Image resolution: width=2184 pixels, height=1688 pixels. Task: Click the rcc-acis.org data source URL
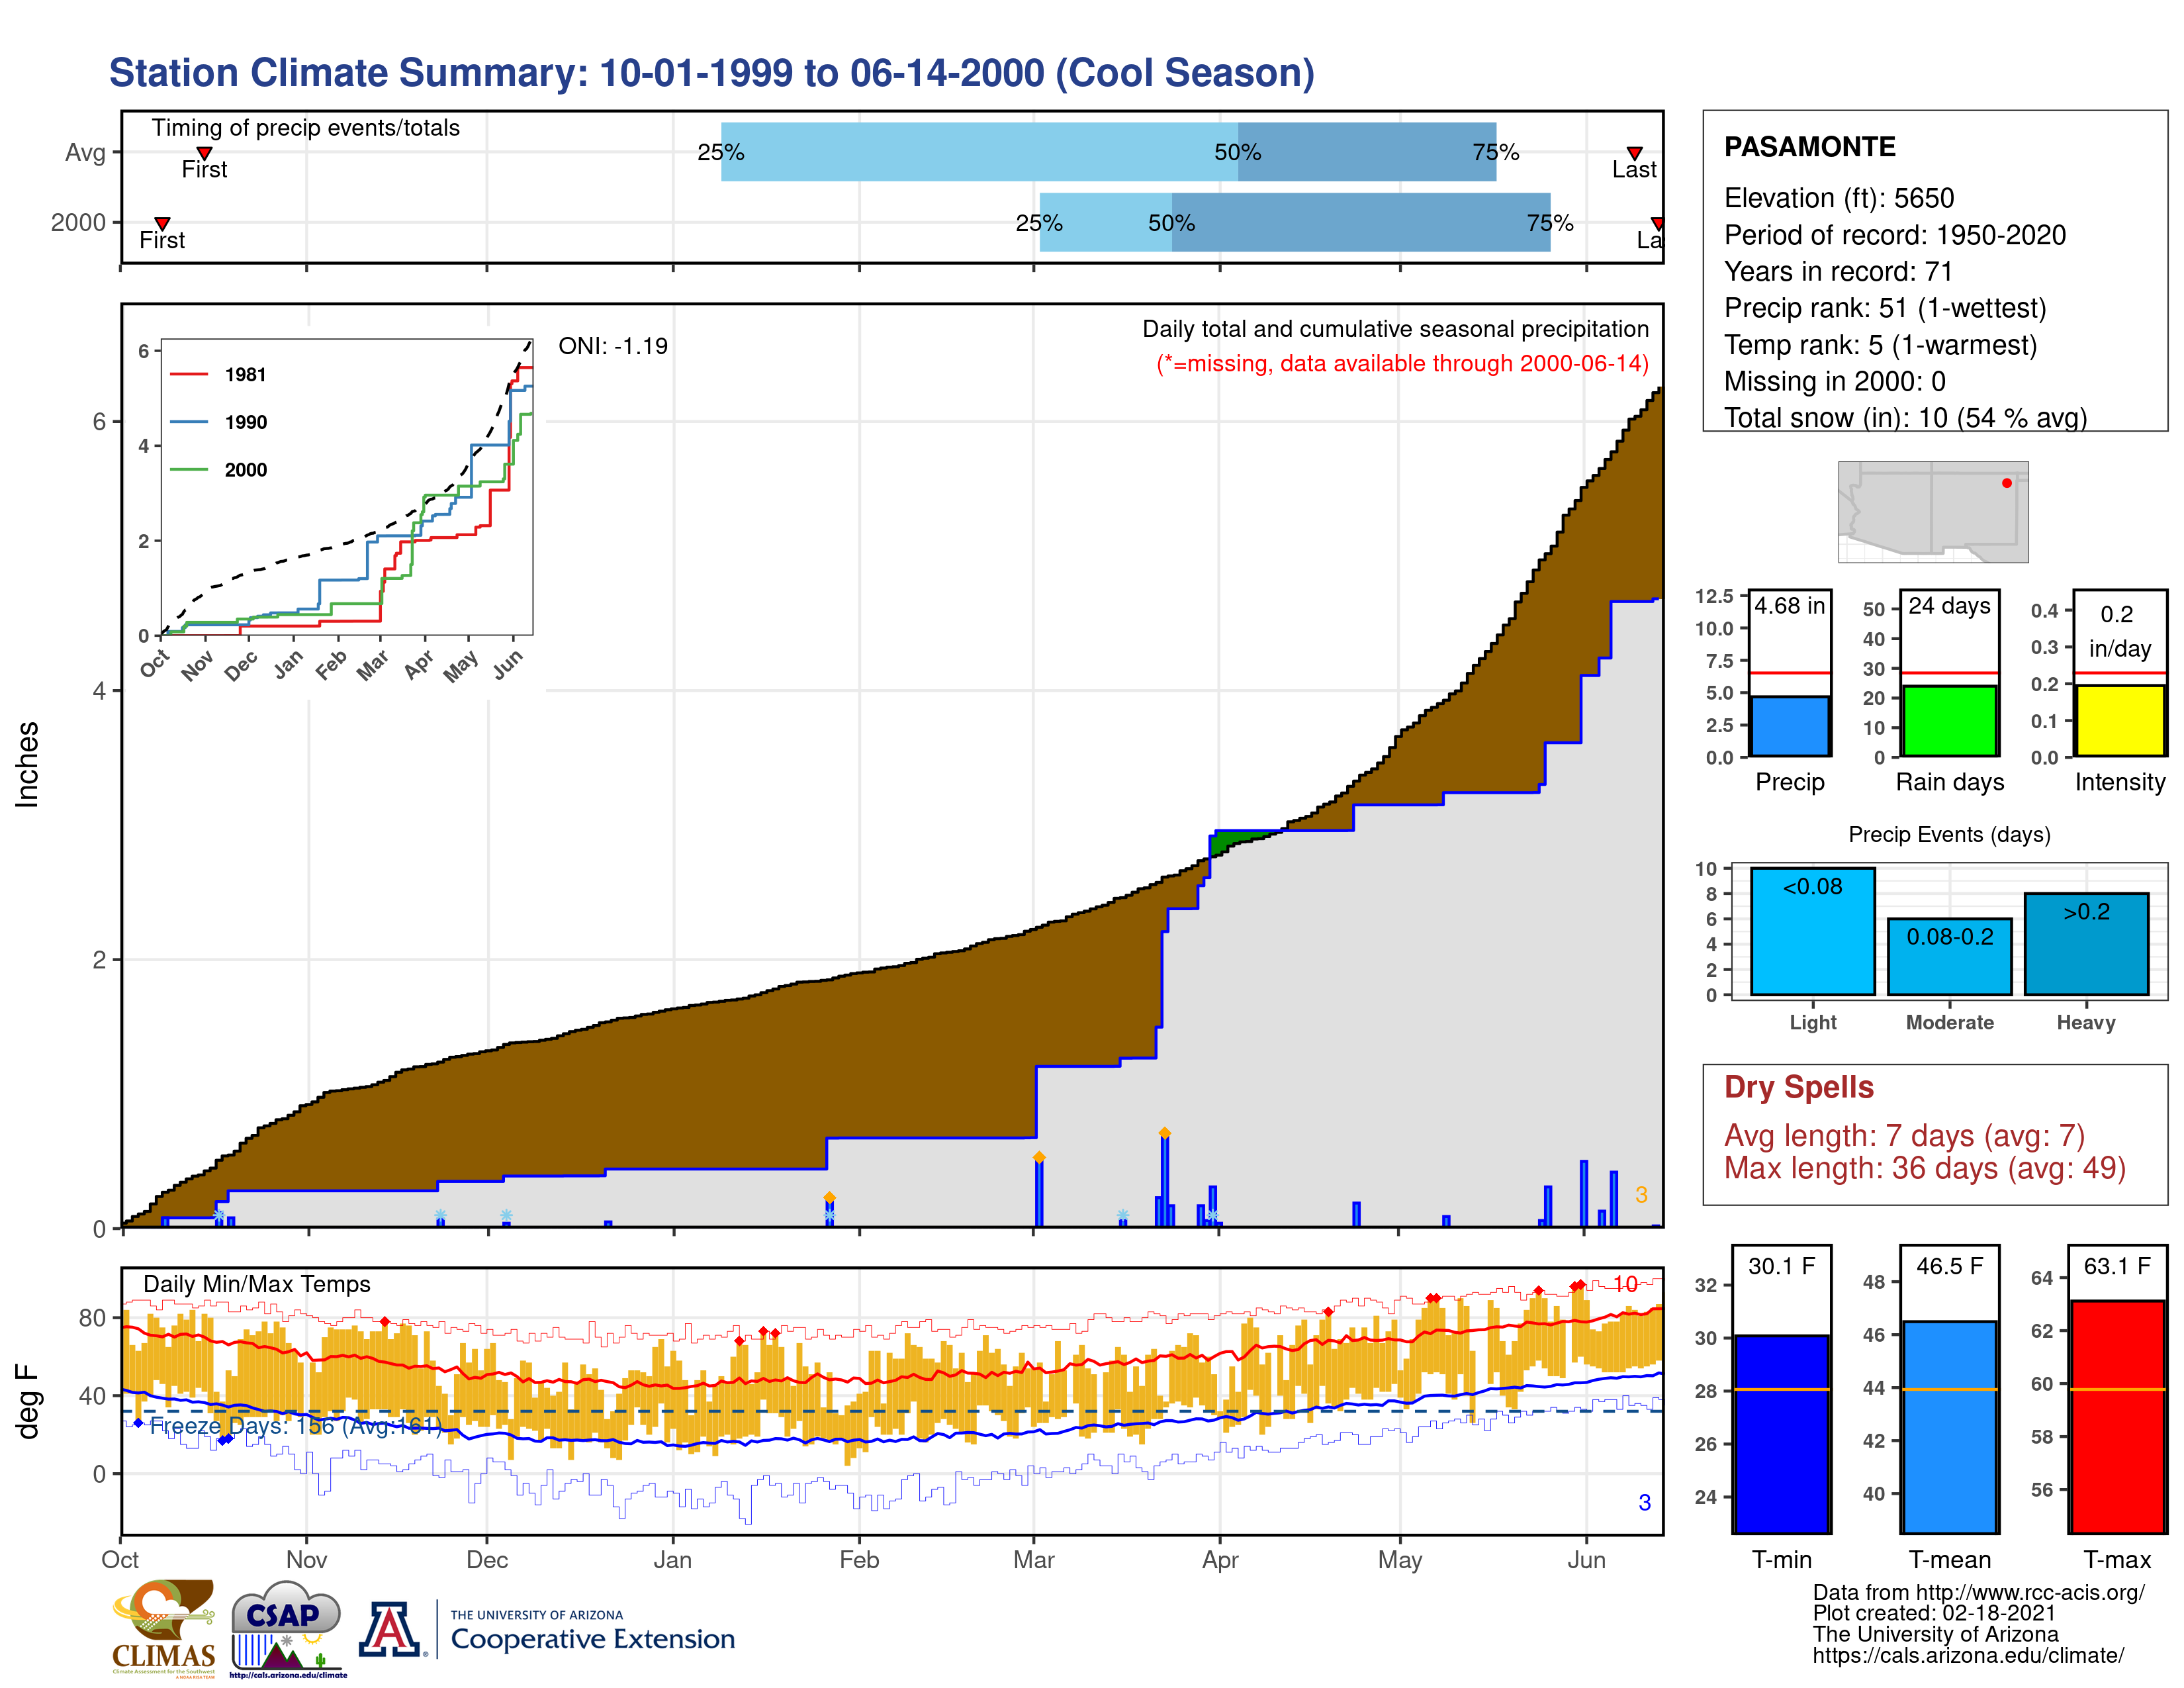[2030, 1593]
